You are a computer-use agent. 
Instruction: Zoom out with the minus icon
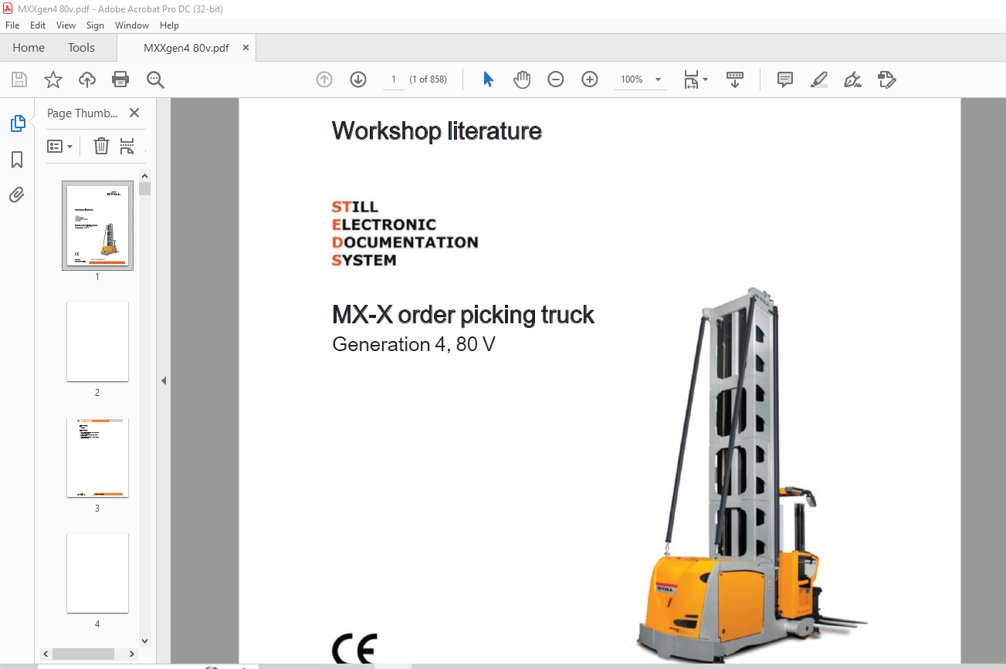tap(556, 79)
